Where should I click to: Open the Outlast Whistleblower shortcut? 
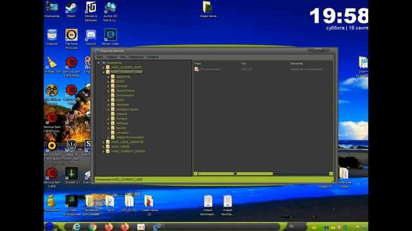[x=71, y=205]
